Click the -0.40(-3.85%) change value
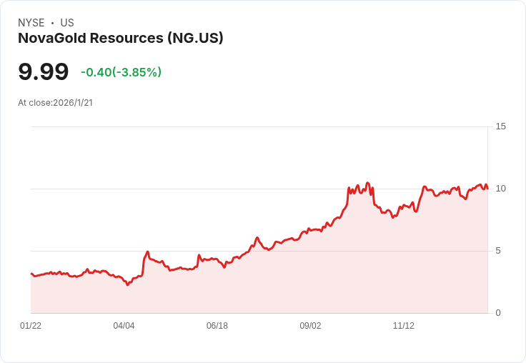 click(x=121, y=72)
